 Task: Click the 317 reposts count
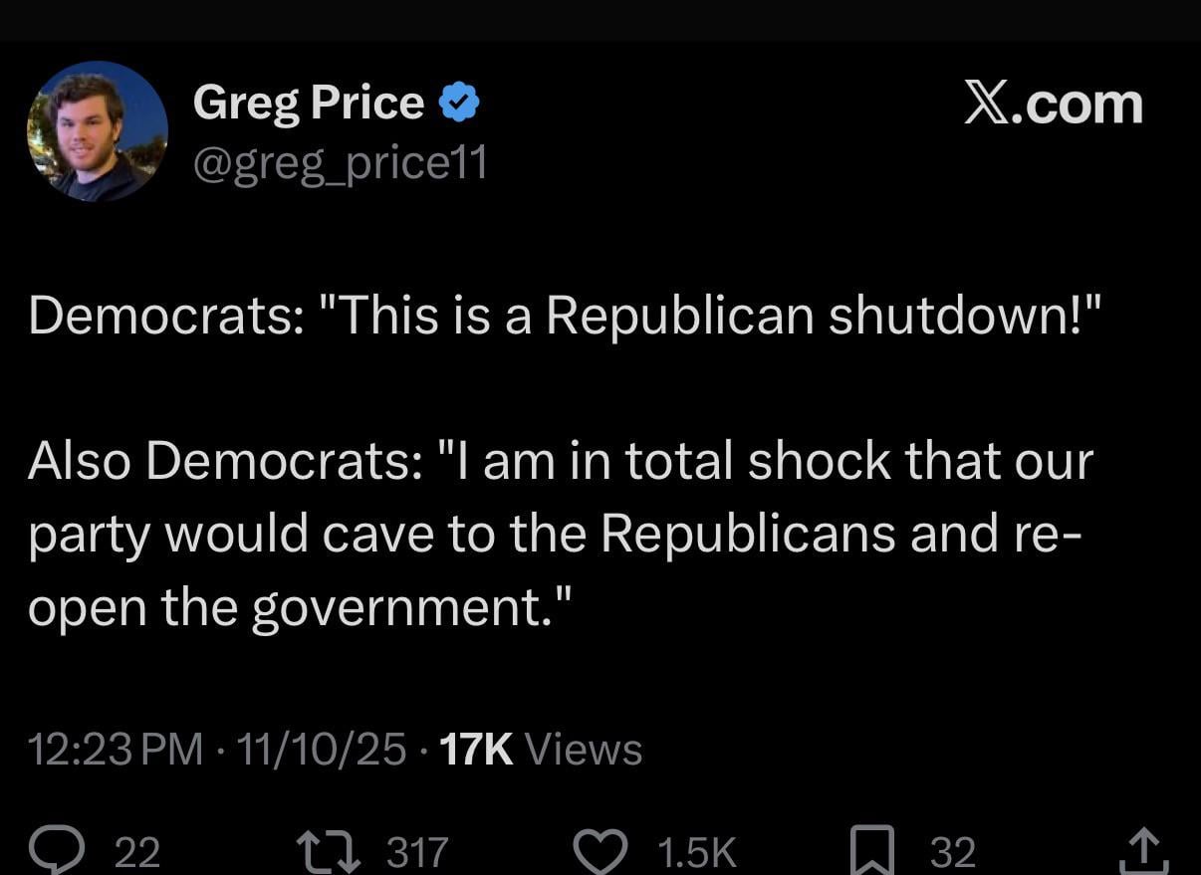(416, 853)
